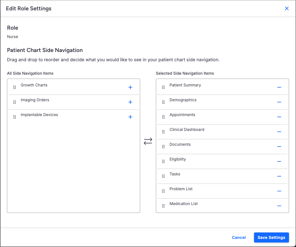The height and width of the screenshot is (247, 296).
Task: Click the drag handle for Growth Charts
Action: [x=15, y=87]
